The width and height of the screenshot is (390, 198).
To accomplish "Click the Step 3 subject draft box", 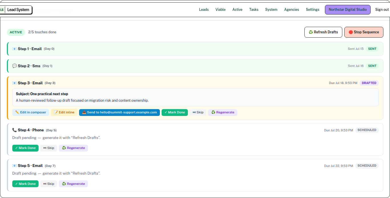I will click(x=196, y=97).
